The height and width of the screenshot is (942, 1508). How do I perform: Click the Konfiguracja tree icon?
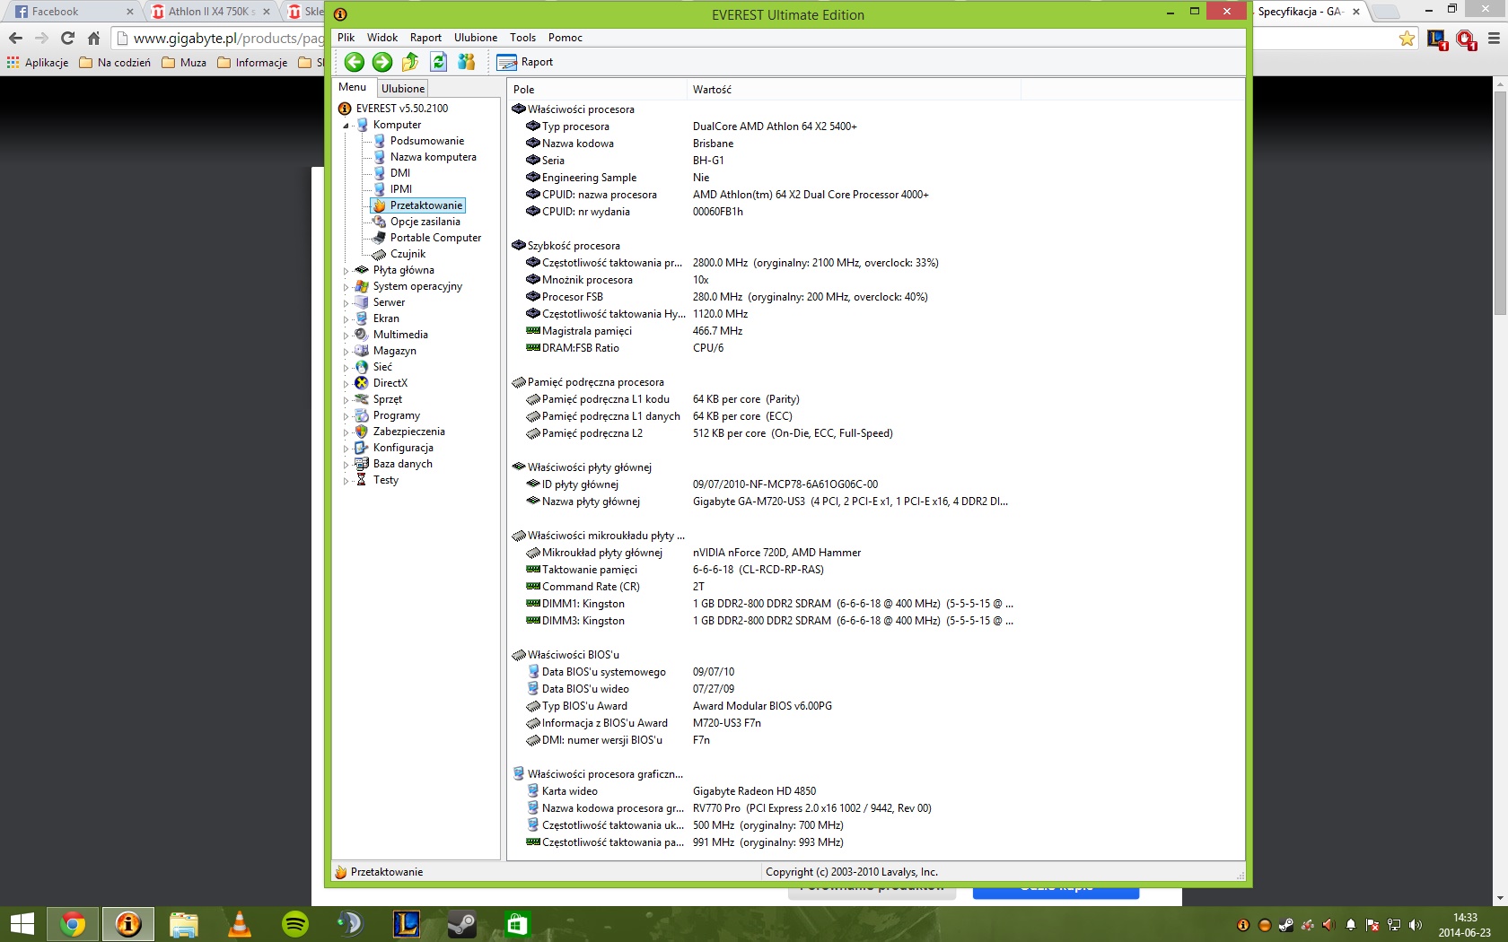tap(362, 448)
